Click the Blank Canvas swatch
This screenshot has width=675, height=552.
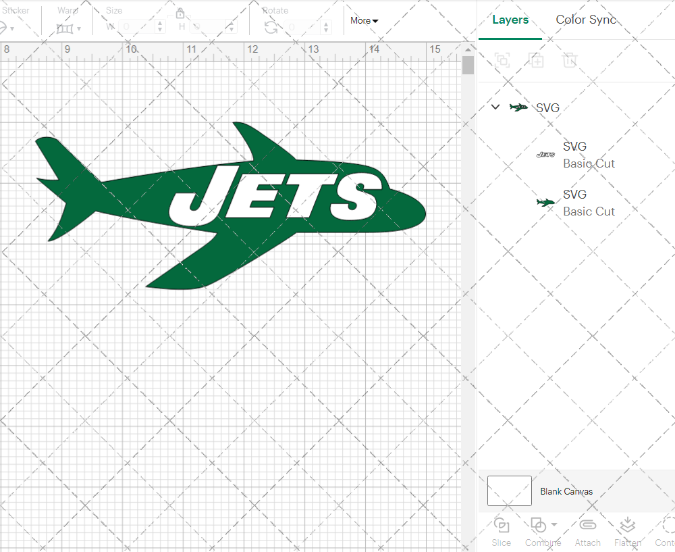click(x=509, y=491)
